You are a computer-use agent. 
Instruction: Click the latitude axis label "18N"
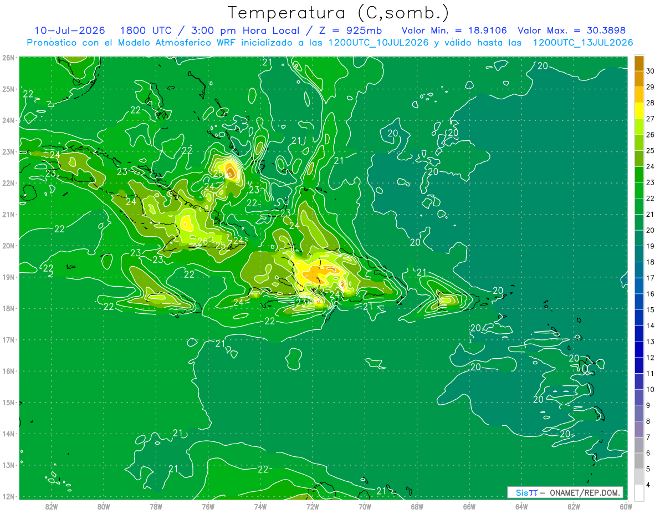(x=8, y=308)
